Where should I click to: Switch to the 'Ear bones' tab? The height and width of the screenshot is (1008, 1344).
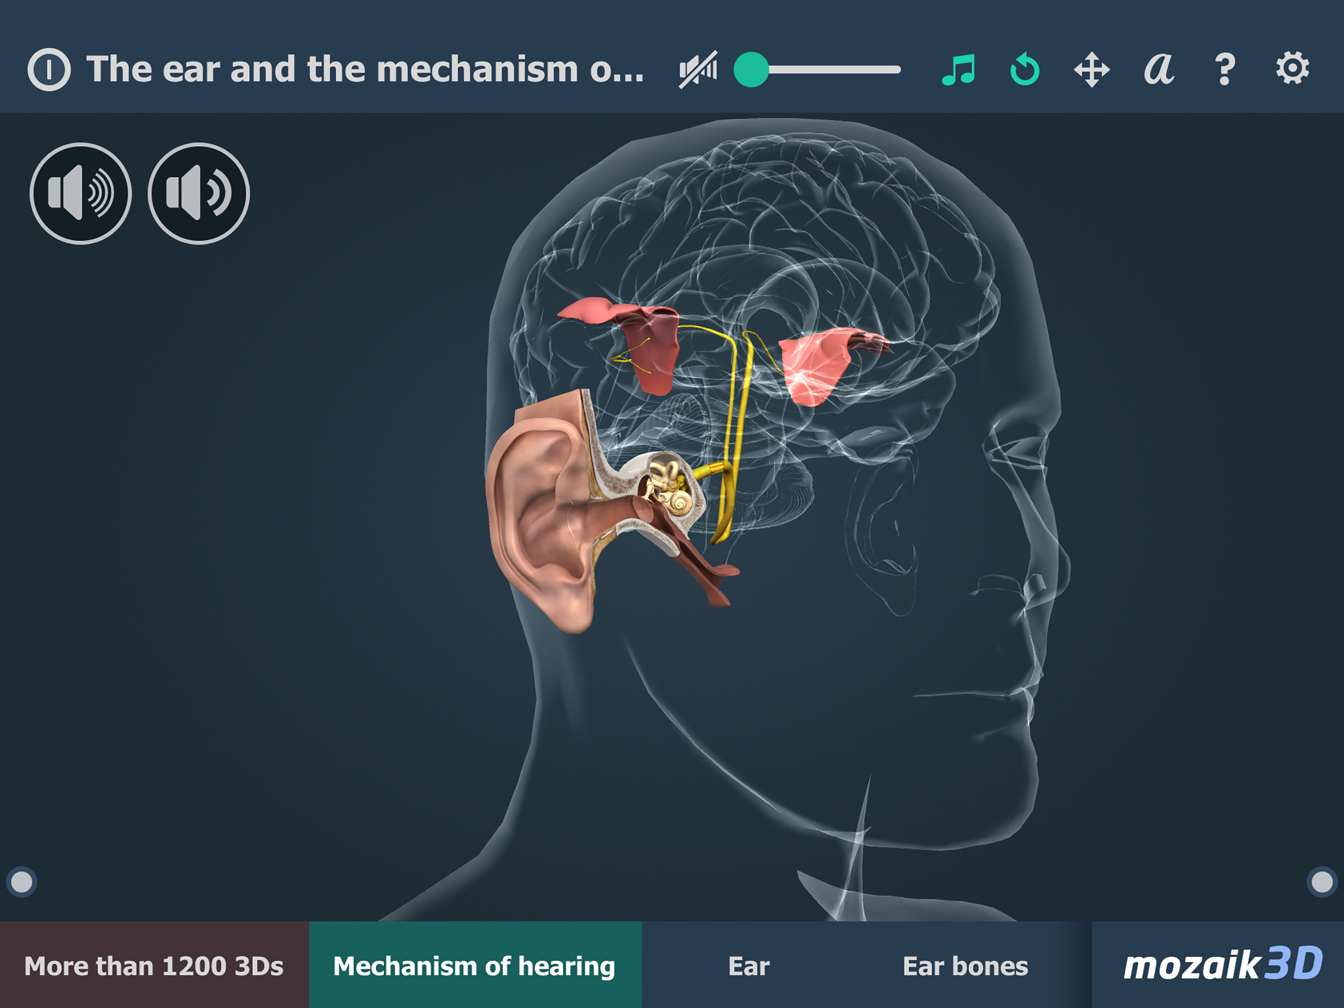(966, 966)
